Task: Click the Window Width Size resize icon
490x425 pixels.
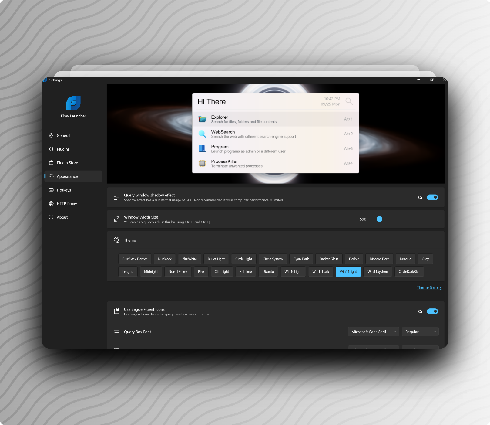Action: [x=116, y=219]
